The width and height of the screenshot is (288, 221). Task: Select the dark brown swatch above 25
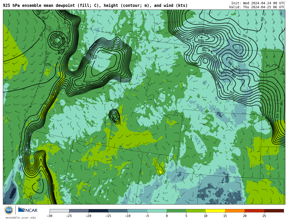[274, 211]
